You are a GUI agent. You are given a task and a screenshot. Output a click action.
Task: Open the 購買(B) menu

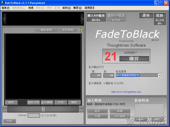click(x=78, y=8)
